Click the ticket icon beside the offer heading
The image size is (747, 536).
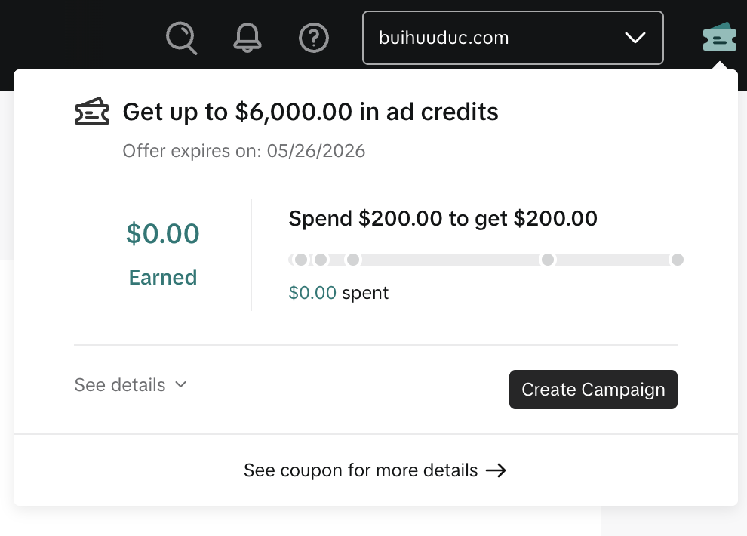pos(92,112)
